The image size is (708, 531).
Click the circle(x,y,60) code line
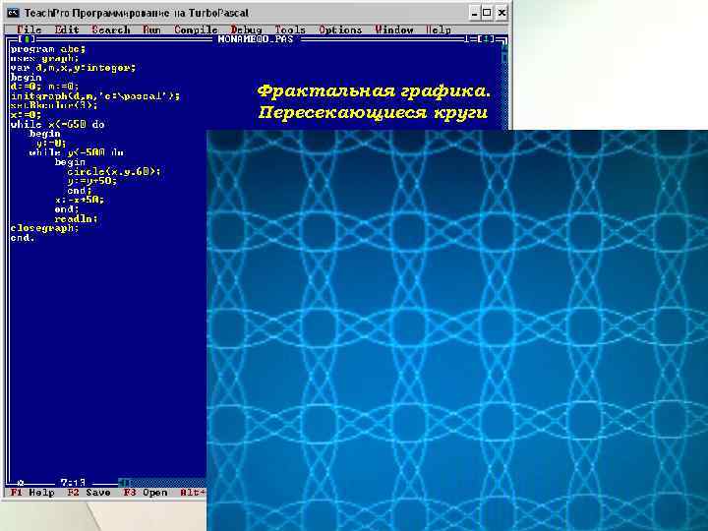click(114, 171)
